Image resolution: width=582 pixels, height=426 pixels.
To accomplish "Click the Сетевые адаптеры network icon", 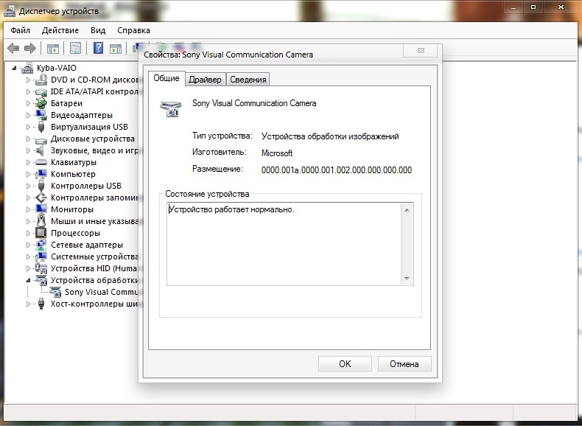I will click(41, 245).
